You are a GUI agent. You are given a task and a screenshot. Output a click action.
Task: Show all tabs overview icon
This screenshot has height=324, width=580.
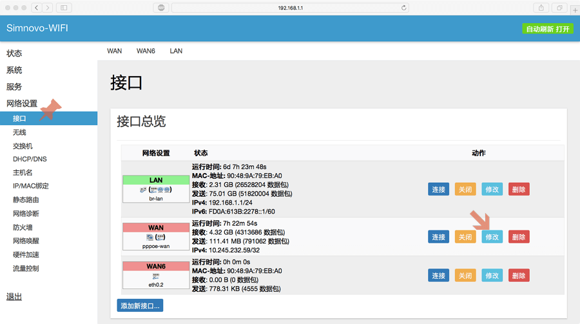(x=559, y=8)
